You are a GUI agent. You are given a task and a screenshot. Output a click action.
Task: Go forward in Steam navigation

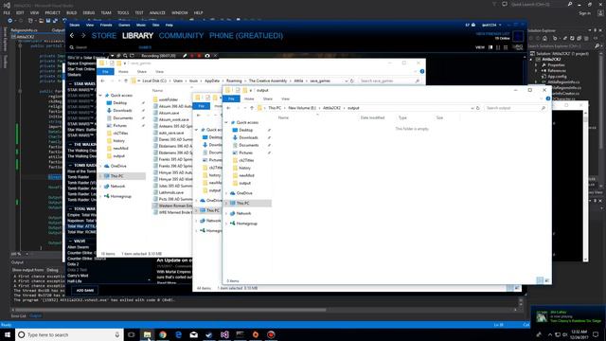(x=83, y=36)
